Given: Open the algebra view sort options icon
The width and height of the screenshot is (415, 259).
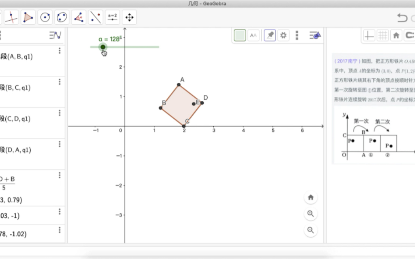Looking at the screenshot, I should pyautogui.click(x=55, y=35).
